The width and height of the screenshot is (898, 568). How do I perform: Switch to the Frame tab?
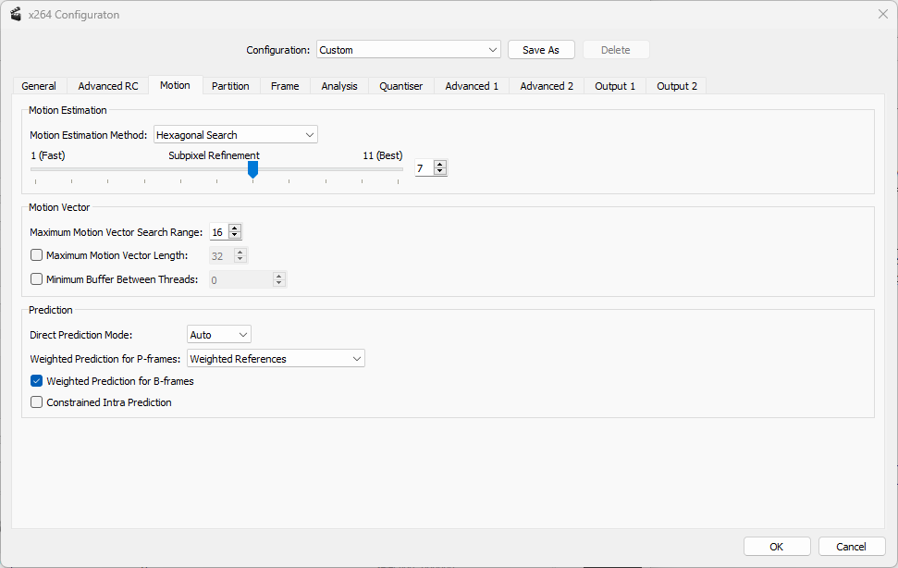click(x=285, y=86)
